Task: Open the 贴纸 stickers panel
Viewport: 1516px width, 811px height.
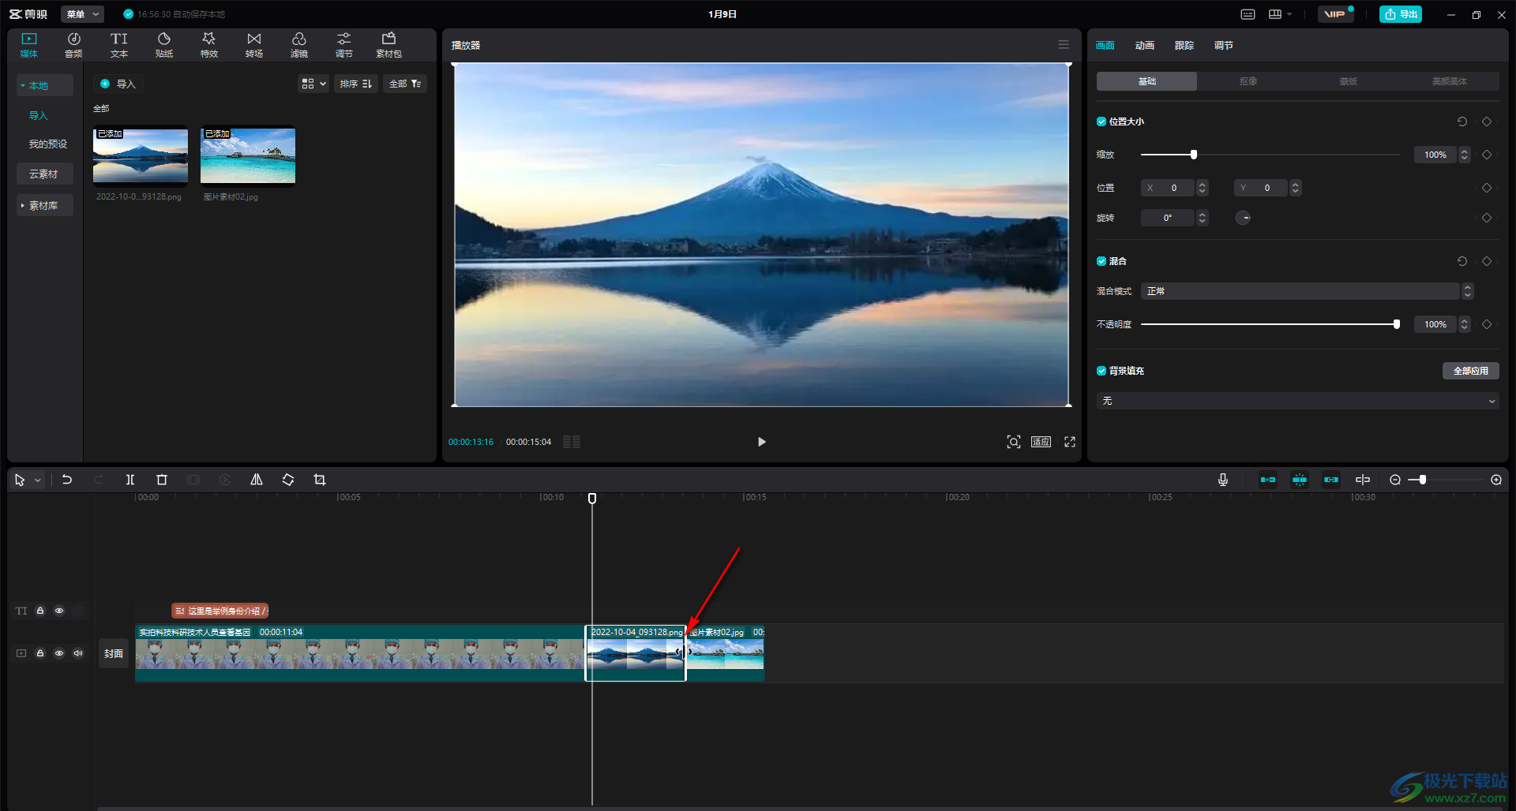Action: click(x=163, y=45)
